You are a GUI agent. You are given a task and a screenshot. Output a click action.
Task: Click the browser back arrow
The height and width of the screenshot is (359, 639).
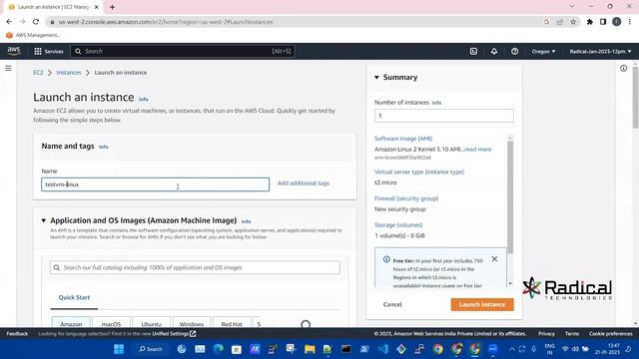click(x=9, y=22)
